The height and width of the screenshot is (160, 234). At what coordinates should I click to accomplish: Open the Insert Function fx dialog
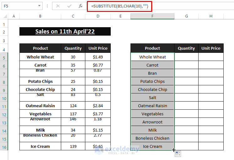[x=81, y=6]
